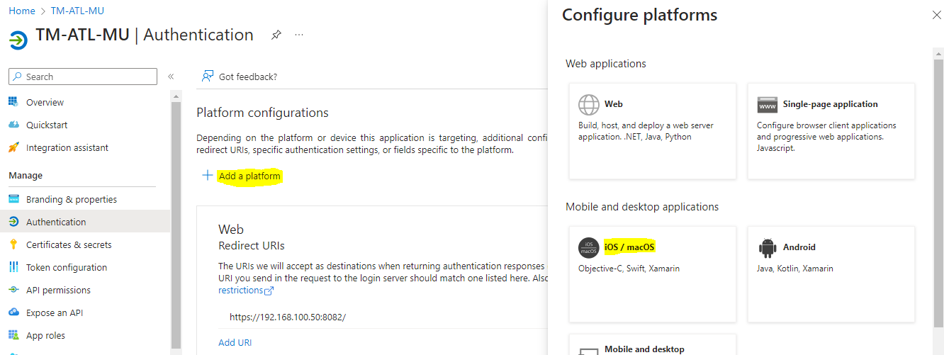The width and height of the screenshot is (944, 355).
Task: Click the pin icon beside Authentication title
Action: click(x=276, y=35)
